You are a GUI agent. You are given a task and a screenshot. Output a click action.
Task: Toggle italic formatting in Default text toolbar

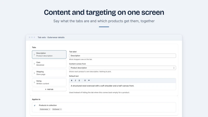coord(75,80)
